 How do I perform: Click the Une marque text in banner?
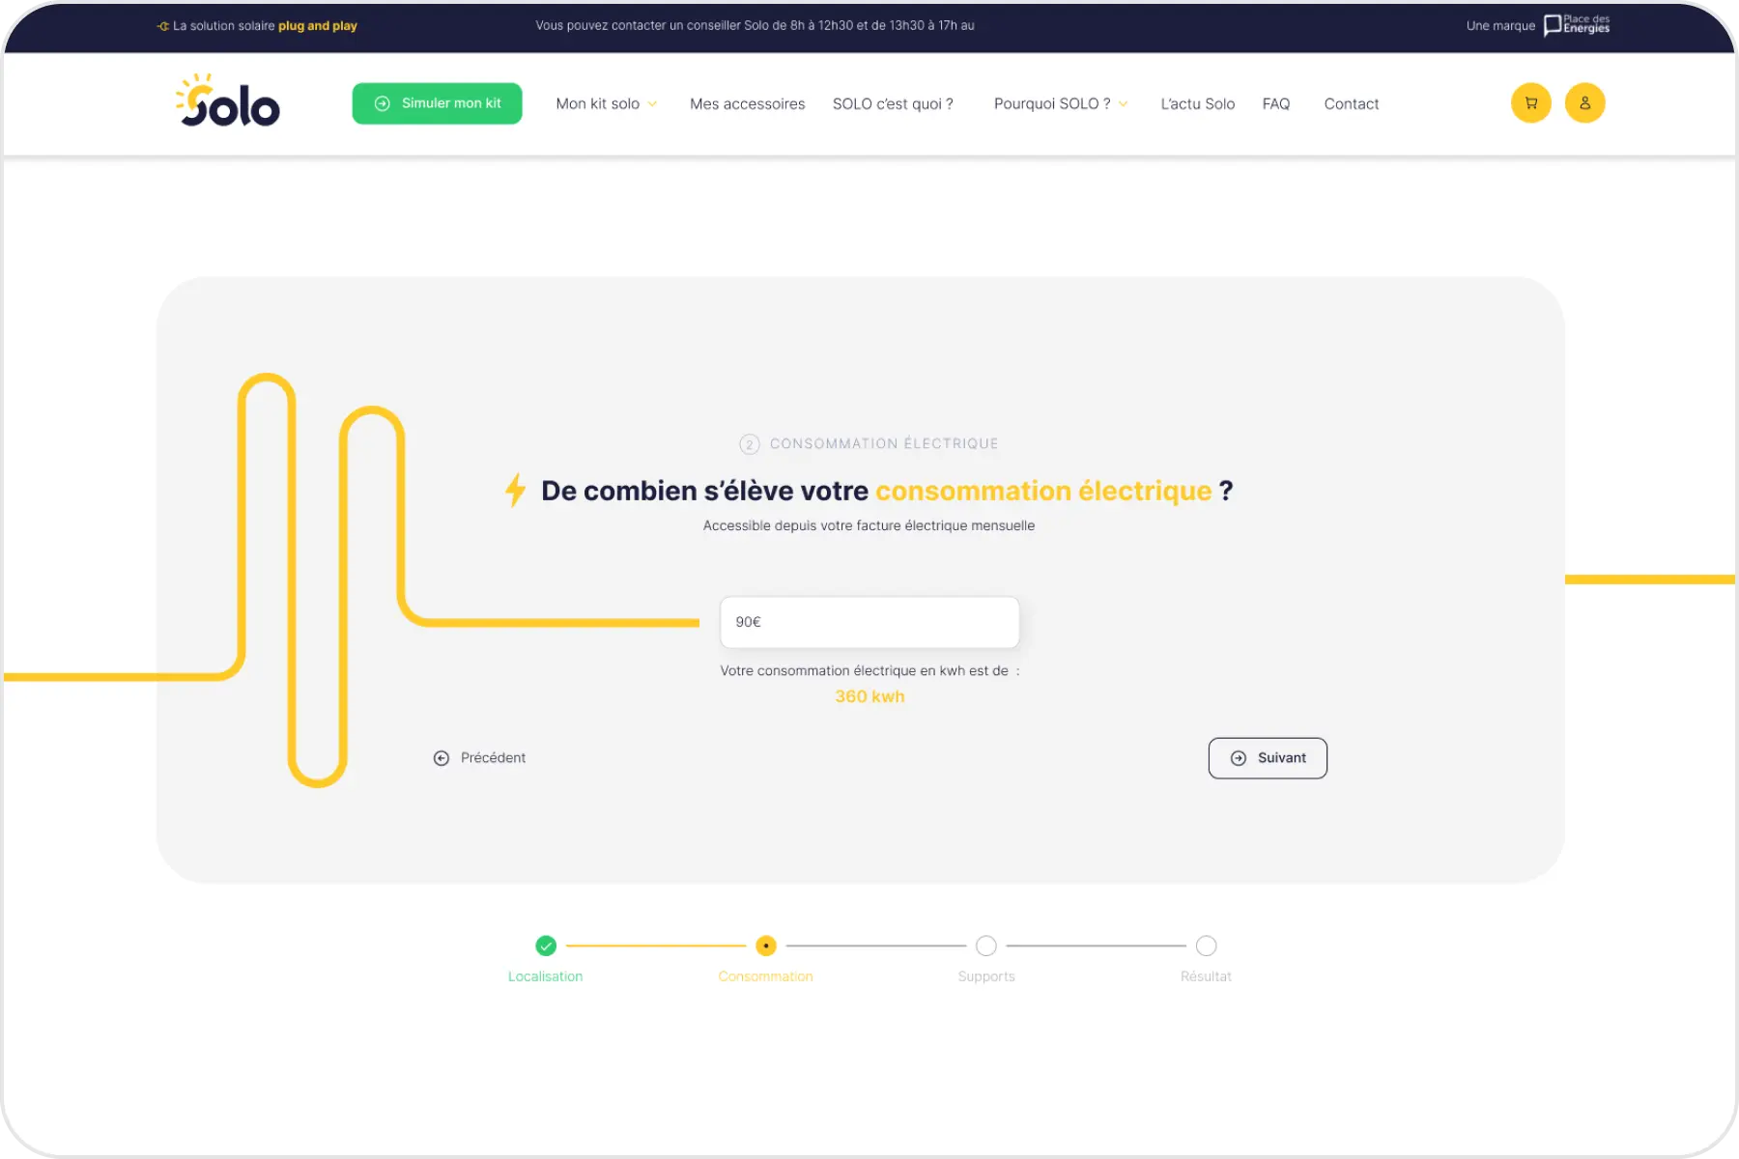(1500, 26)
